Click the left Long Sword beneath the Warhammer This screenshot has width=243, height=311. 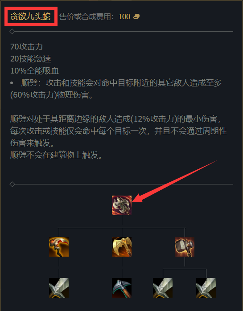click(x=163, y=288)
